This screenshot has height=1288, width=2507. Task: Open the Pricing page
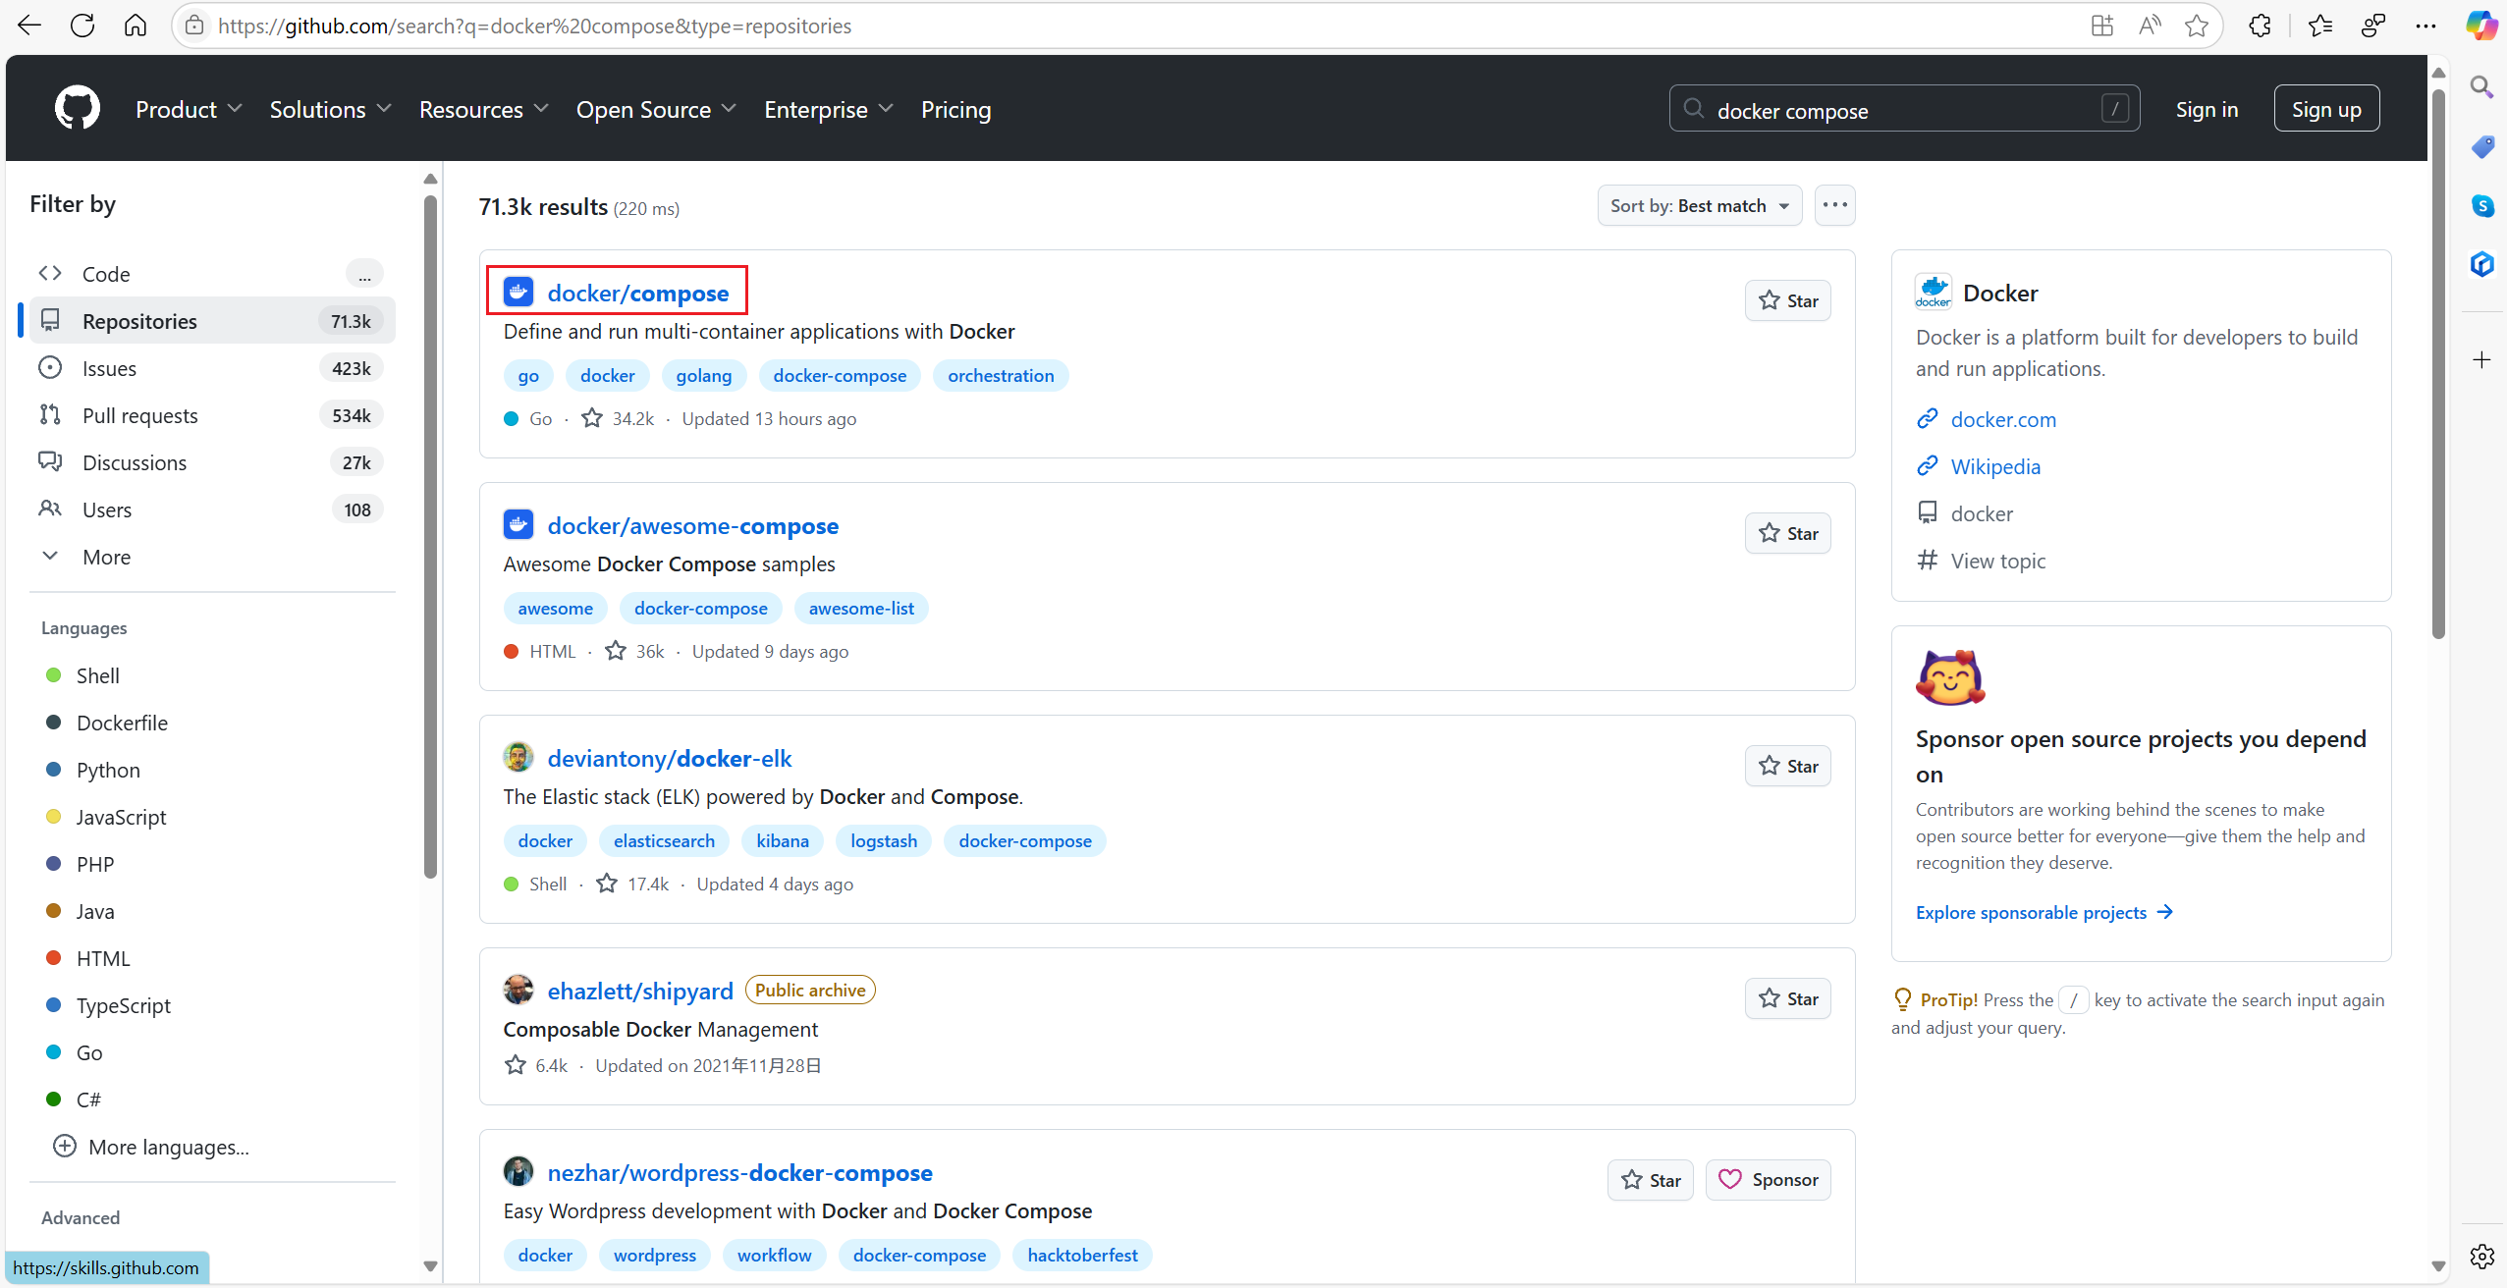tap(955, 109)
